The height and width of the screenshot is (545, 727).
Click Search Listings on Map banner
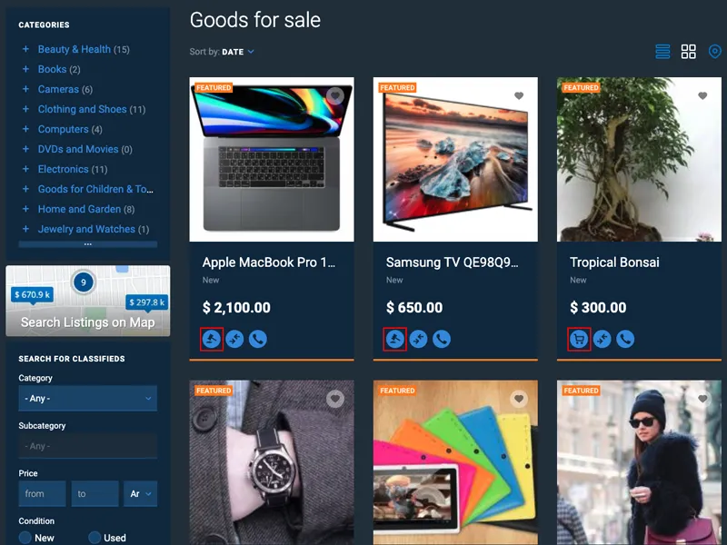tap(87, 301)
